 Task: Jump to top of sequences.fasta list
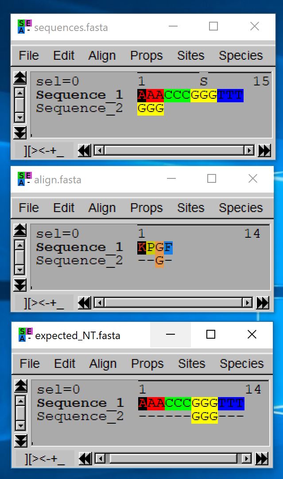(20, 78)
